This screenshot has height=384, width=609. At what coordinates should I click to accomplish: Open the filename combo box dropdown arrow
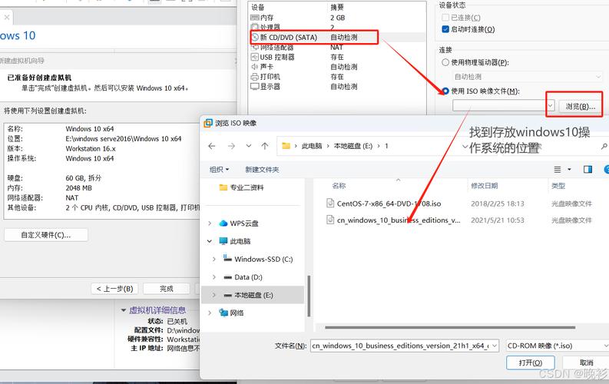pyautogui.click(x=495, y=346)
